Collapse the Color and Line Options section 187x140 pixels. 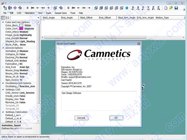click(x=3, y=22)
